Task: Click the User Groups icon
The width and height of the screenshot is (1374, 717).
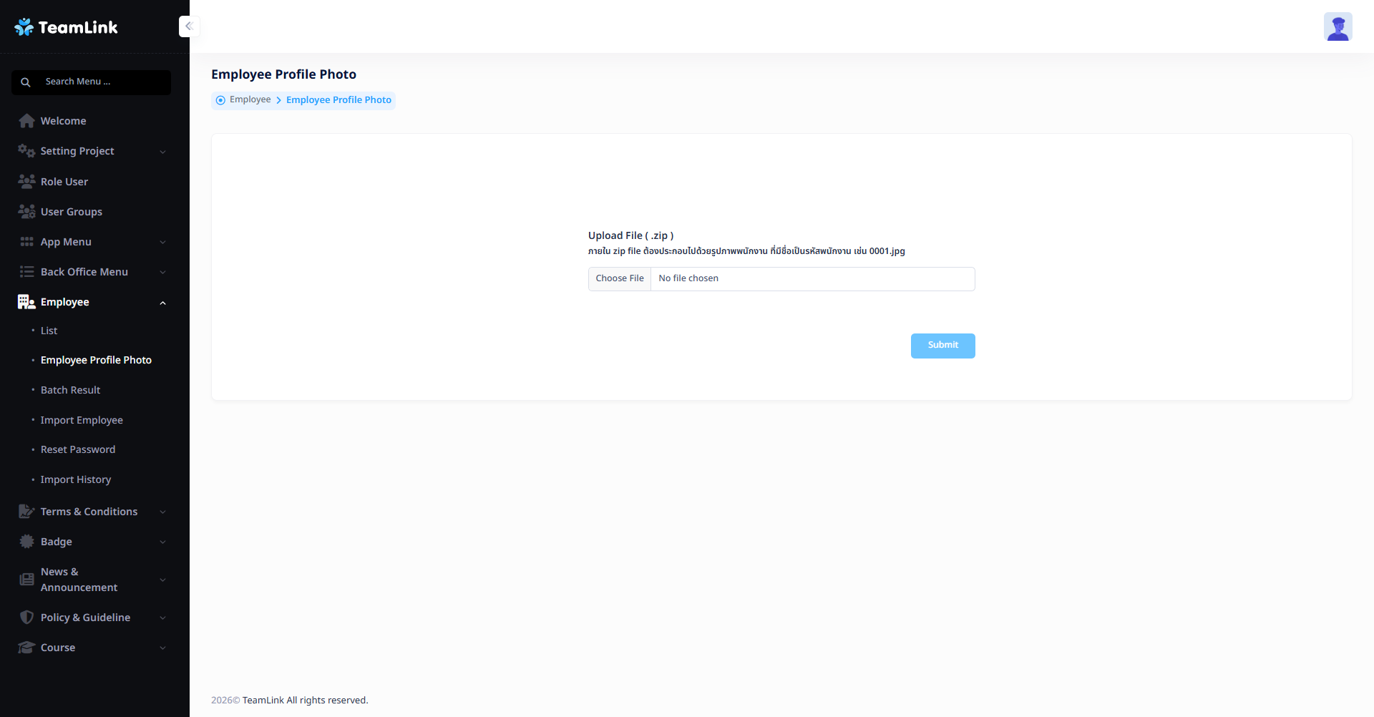Action: coord(26,212)
